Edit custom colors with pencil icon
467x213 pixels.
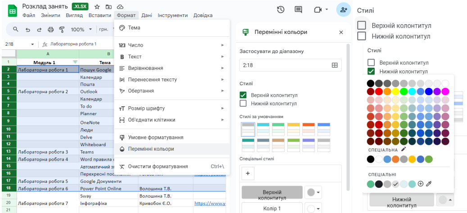point(404,149)
